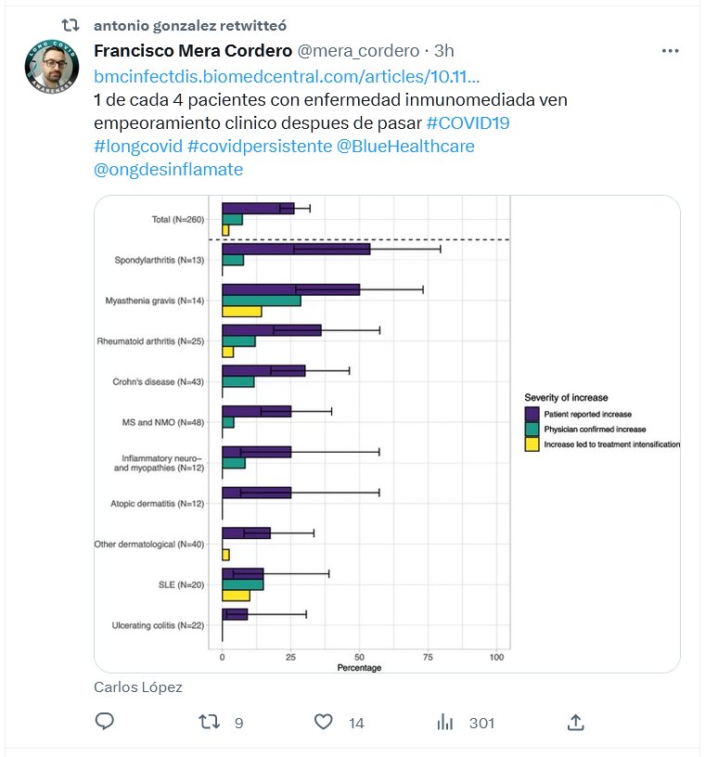Screen dimensions: 718x757
Task: Open the @mera_cordero handle
Action: [344, 50]
